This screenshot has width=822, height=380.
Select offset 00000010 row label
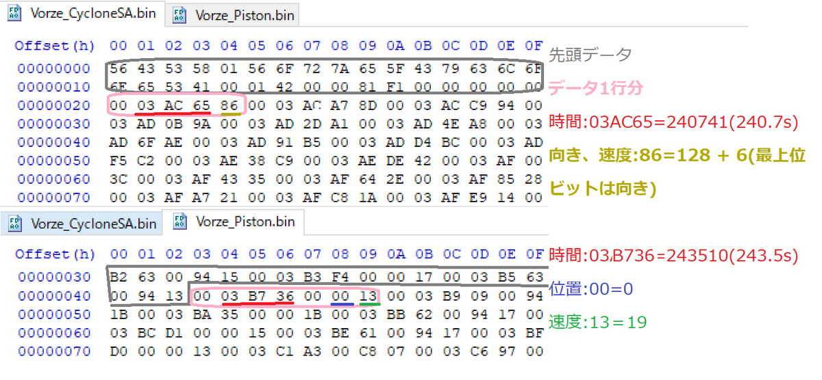[54, 87]
